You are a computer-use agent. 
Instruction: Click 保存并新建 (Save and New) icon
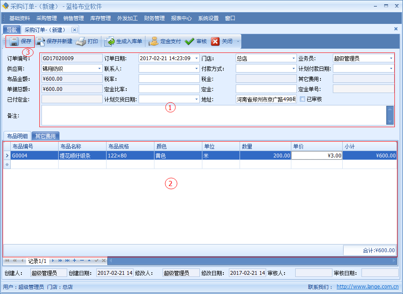41,41
